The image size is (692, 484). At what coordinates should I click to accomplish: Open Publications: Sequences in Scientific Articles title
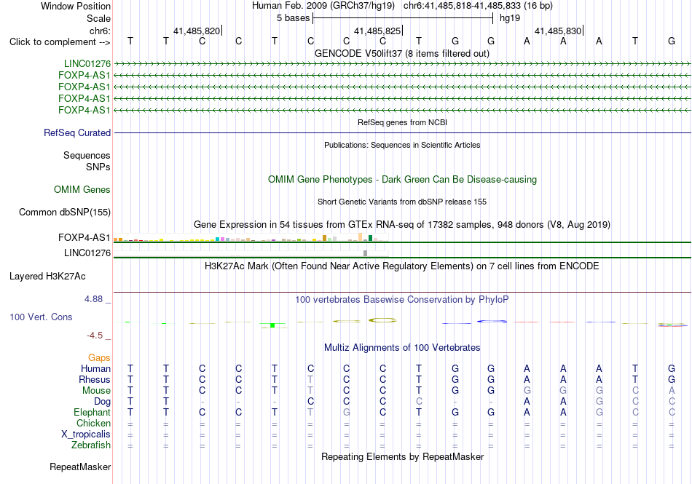coord(402,145)
